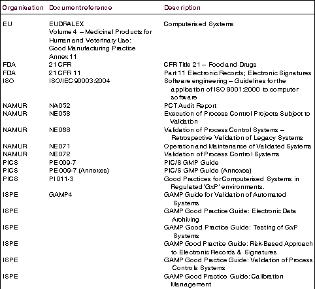Click 'GAMP Good Practice Guide: Validation of Process'
315x289 pixels.
(239, 260)
